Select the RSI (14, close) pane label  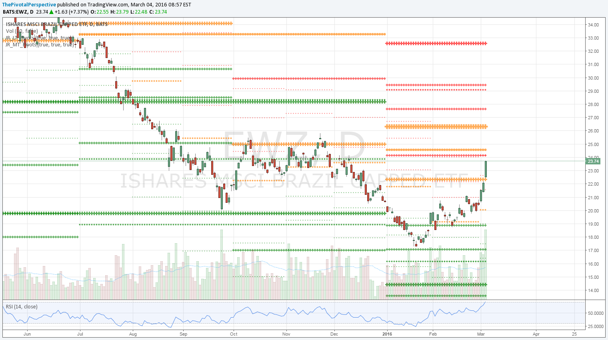pos(22,307)
